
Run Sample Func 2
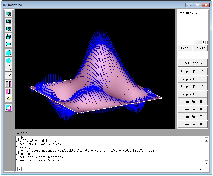click(x=193, y=87)
